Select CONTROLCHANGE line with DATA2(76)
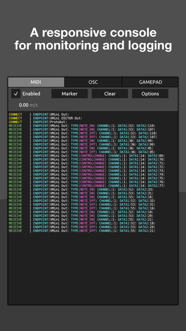This screenshot has height=331, width=186. click(x=86, y=182)
